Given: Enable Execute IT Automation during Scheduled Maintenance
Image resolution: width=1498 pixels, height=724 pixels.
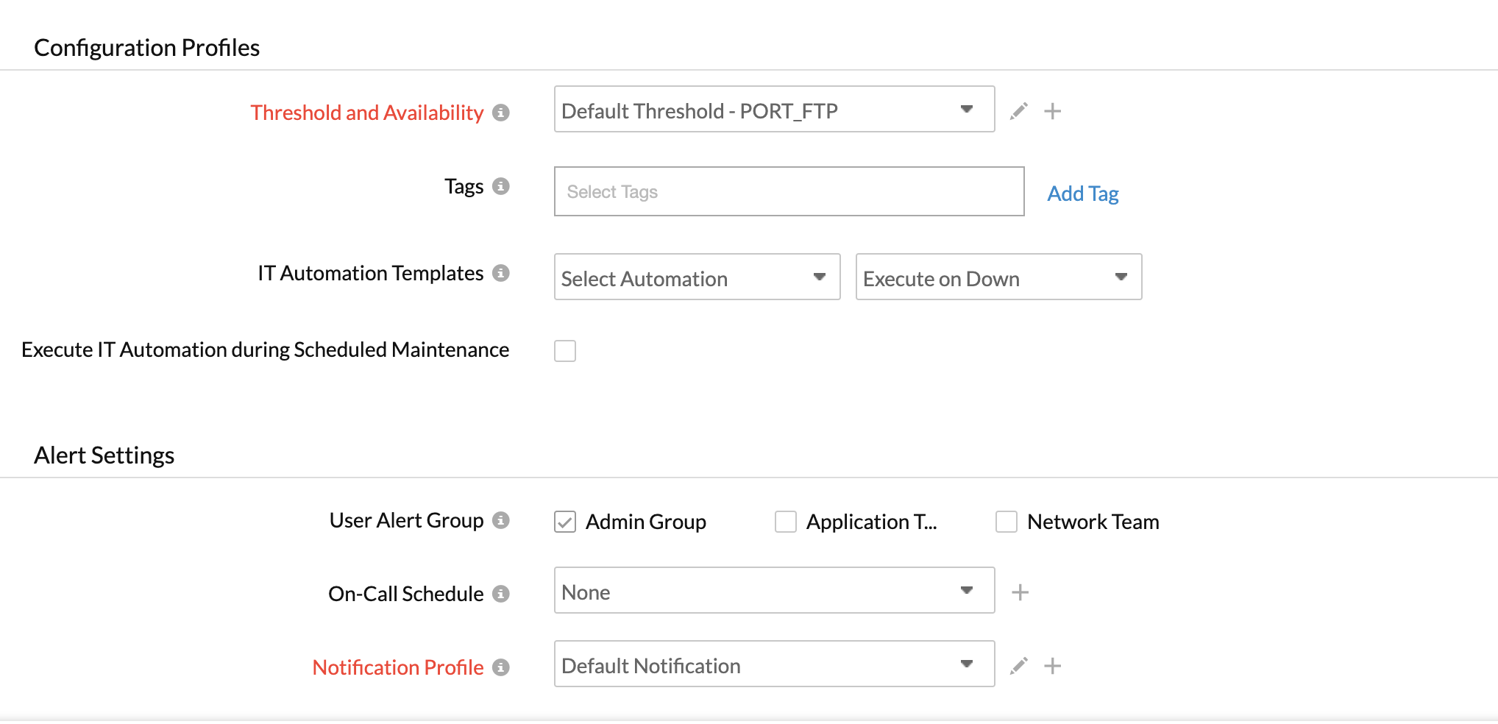Looking at the screenshot, I should click(565, 351).
